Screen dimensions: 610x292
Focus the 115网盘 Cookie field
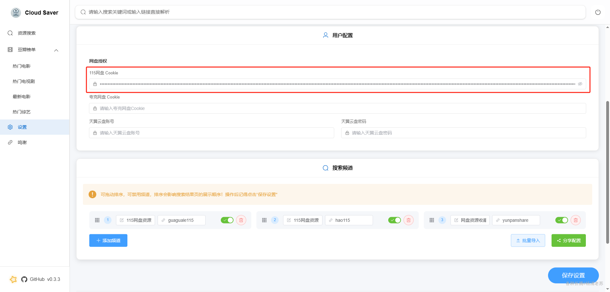tap(337, 84)
